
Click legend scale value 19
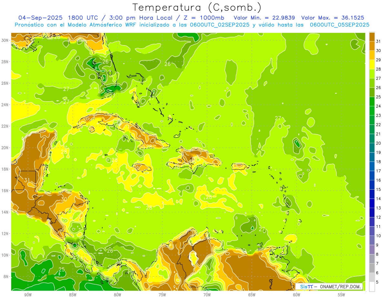click(379, 153)
